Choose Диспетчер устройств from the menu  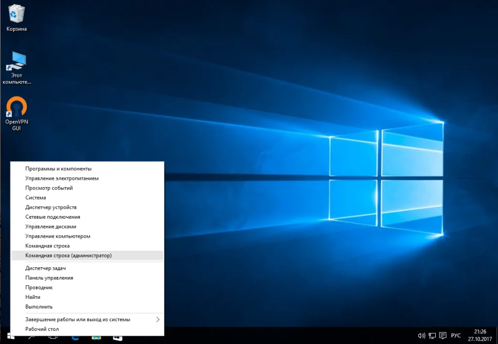[x=51, y=207]
